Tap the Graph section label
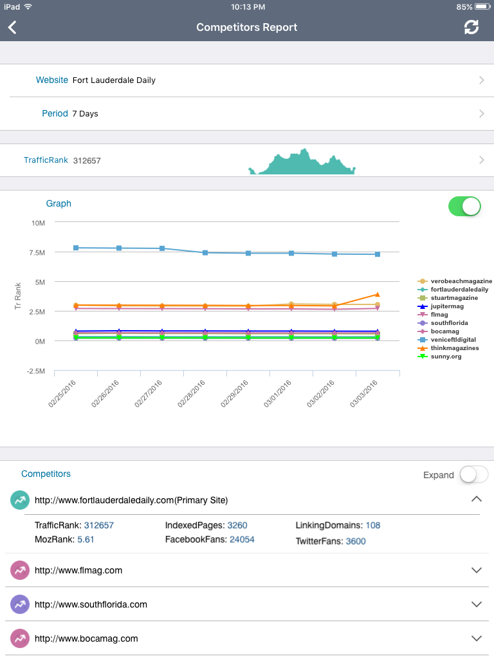 pyautogui.click(x=59, y=204)
